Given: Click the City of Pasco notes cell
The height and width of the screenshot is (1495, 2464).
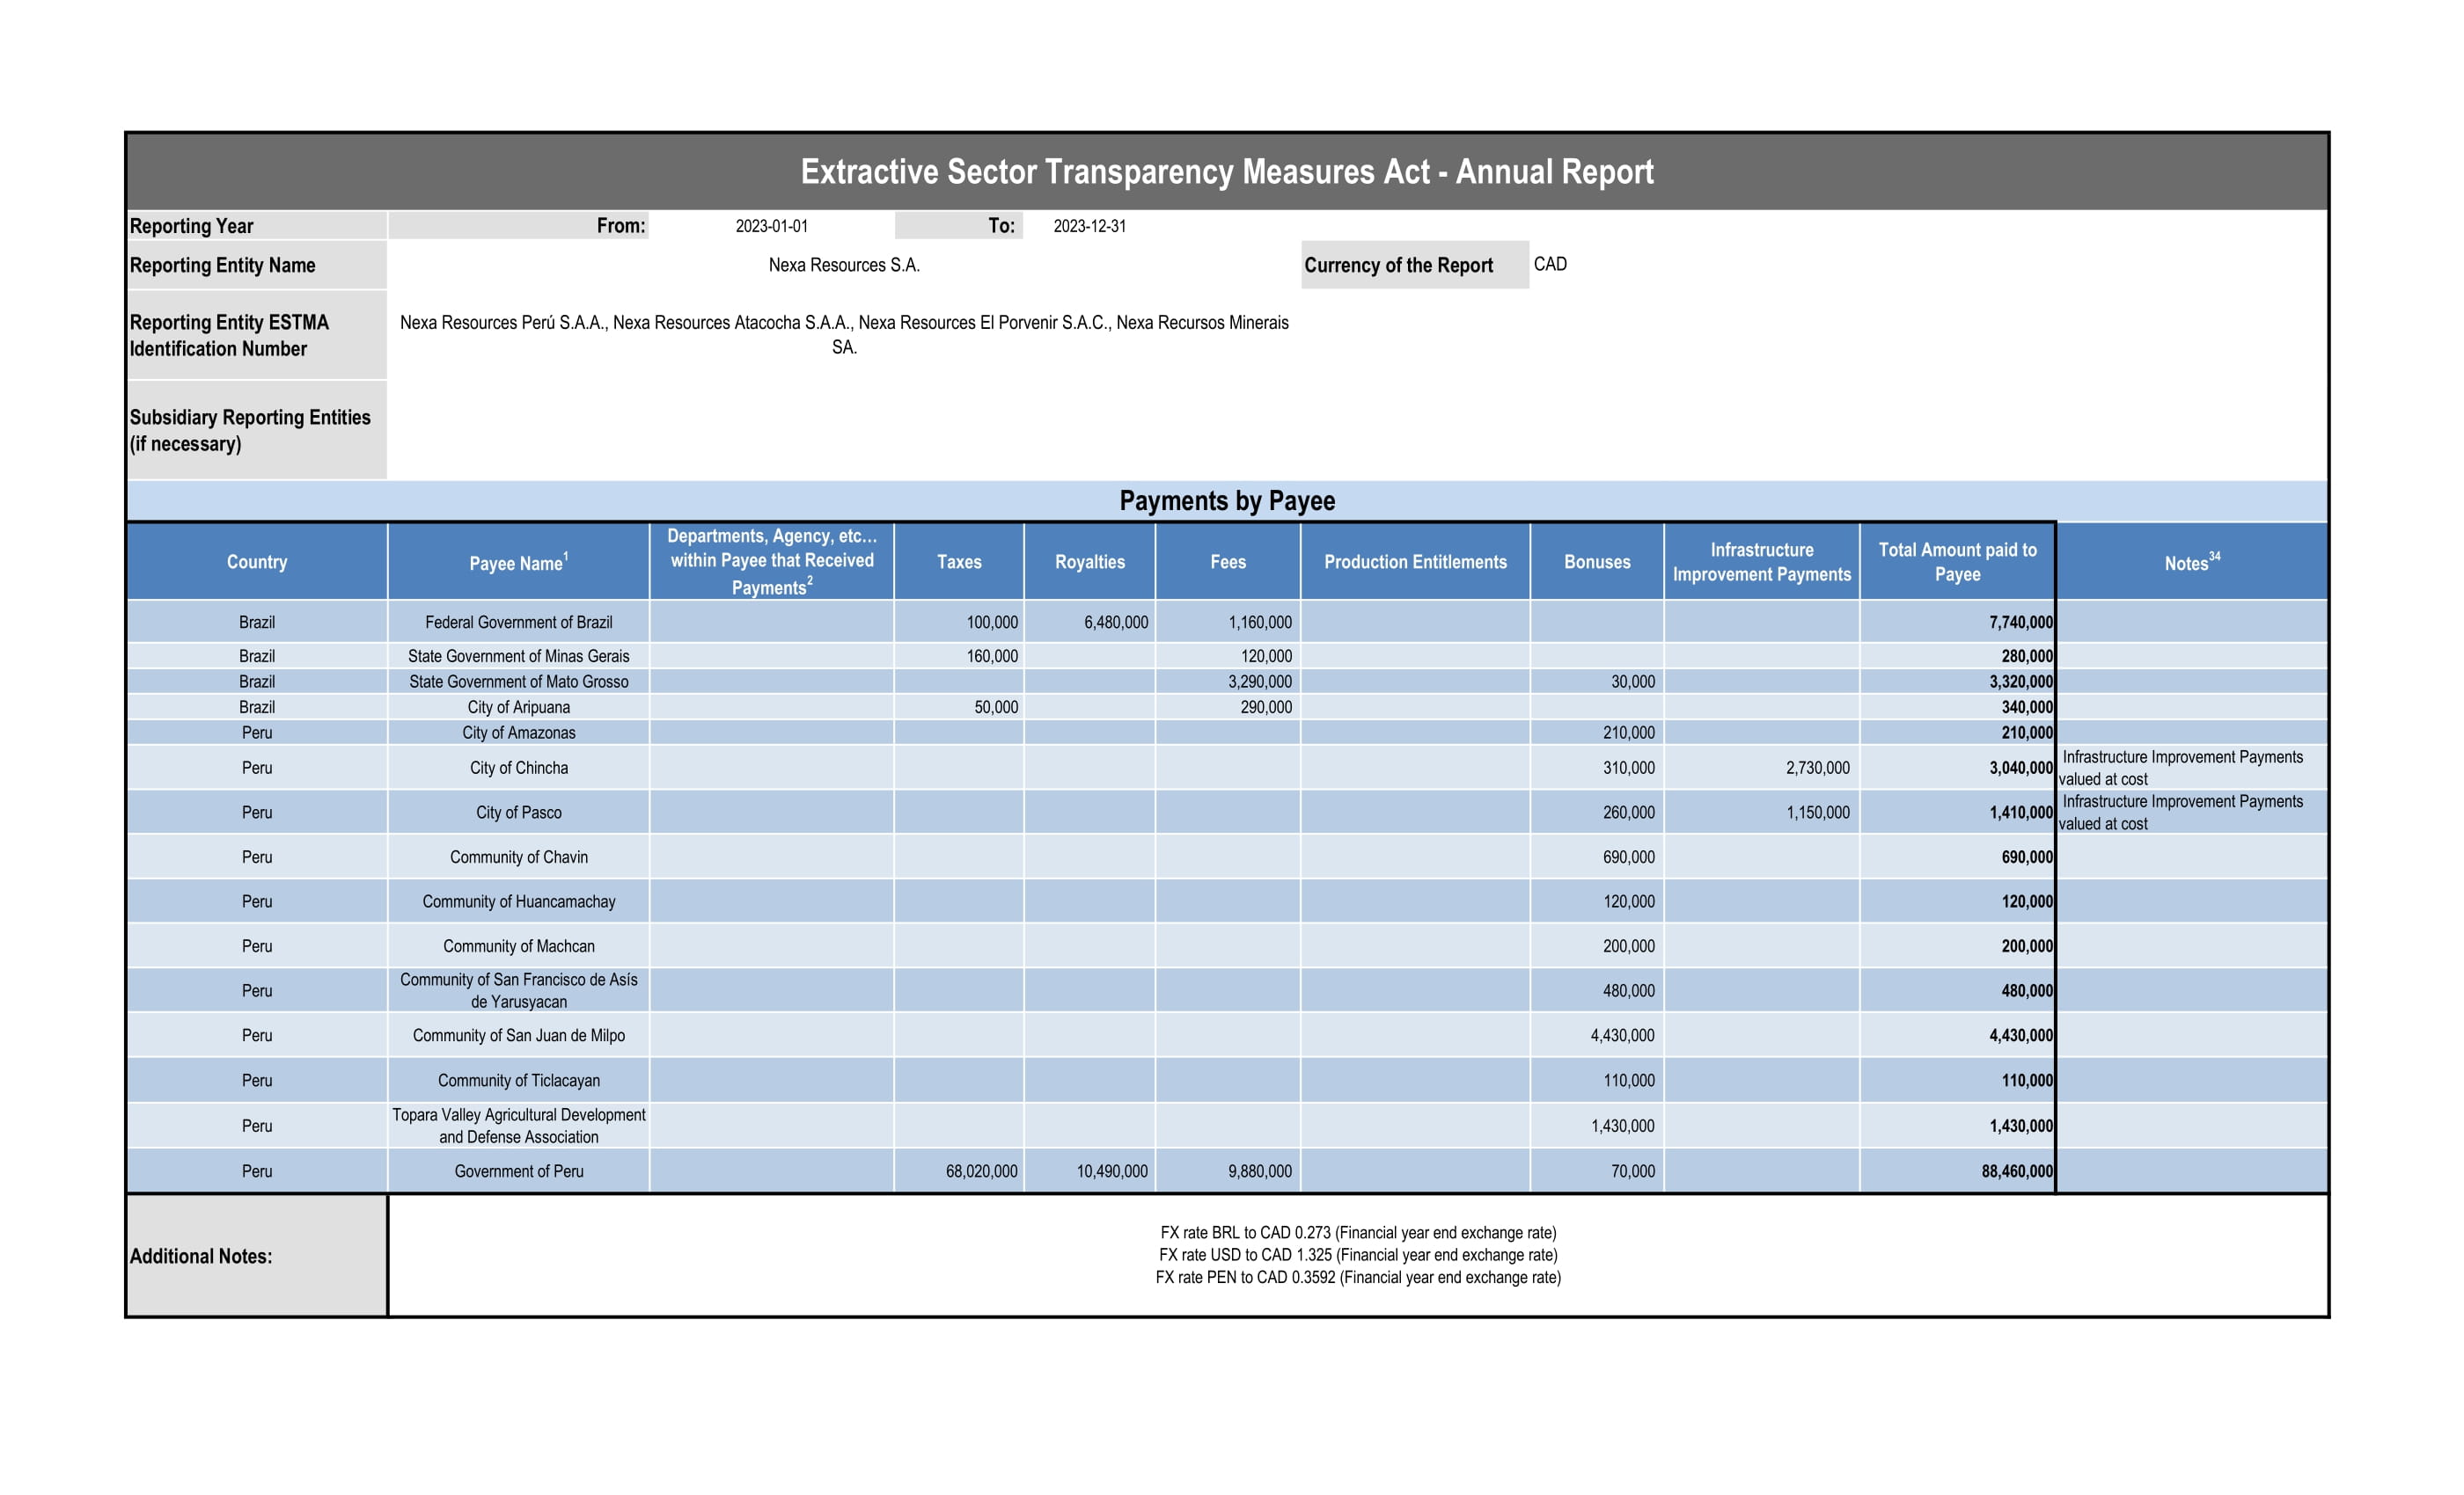Looking at the screenshot, I should (2190, 813).
